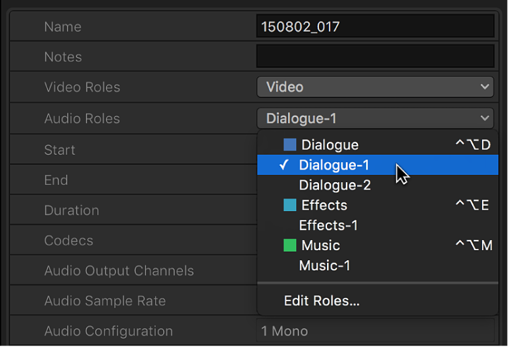This screenshot has height=347, width=509.
Task: Click the empty Notes field
Action: [375, 56]
